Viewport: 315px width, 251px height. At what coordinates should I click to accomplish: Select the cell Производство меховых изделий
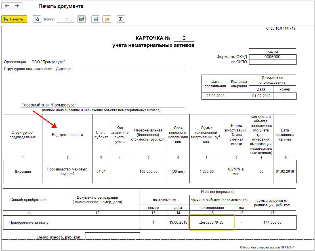click(68, 171)
